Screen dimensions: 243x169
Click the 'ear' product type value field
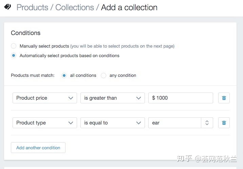175,123
